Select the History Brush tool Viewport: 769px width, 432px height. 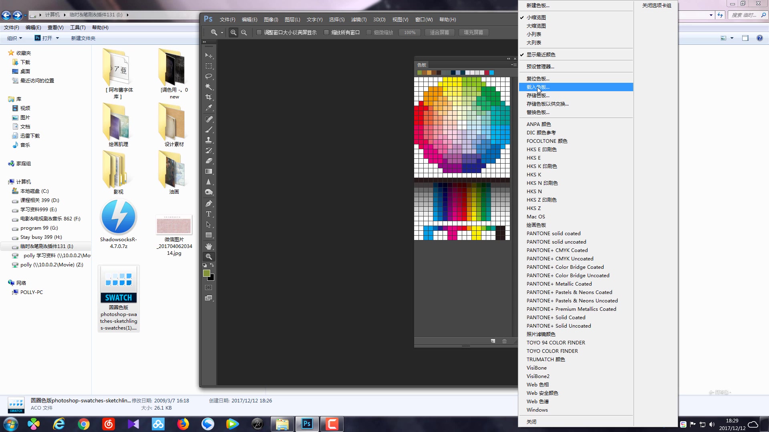tap(209, 150)
